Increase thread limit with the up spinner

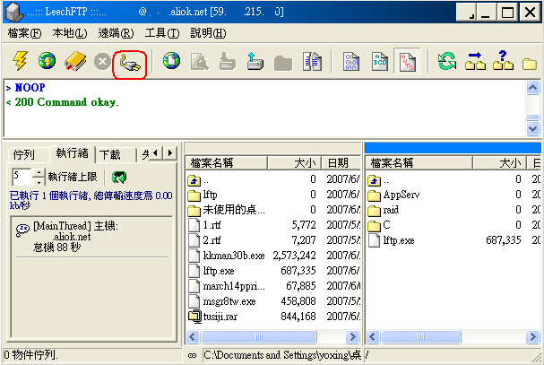coord(39,172)
